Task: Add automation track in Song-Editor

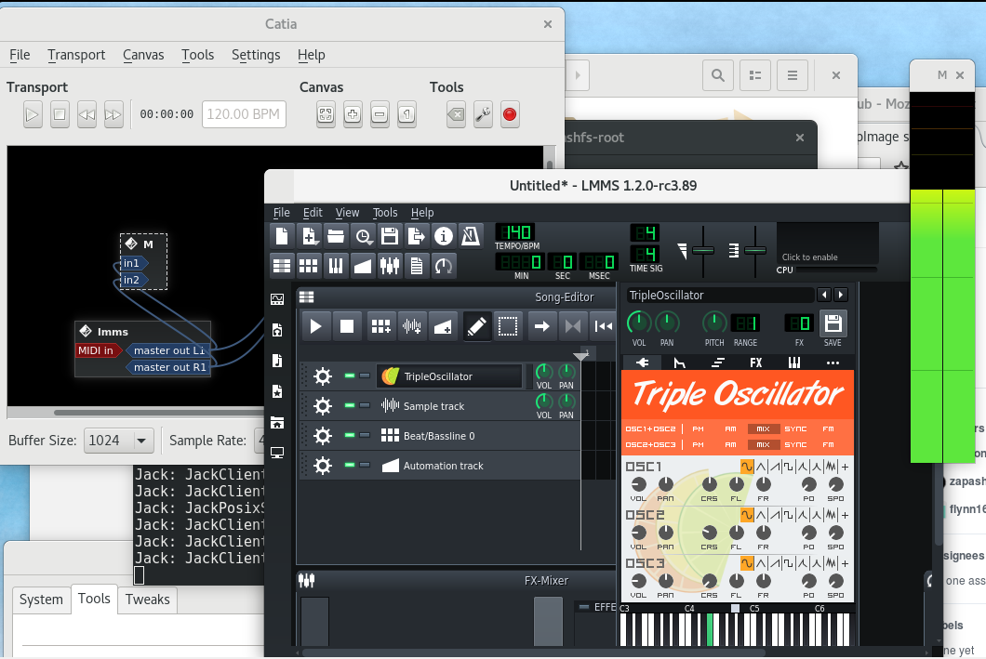Action: click(x=443, y=326)
